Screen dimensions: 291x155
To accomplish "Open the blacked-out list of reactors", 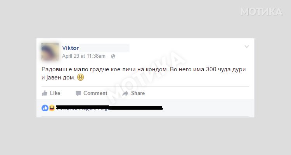I will (x=109, y=108).
